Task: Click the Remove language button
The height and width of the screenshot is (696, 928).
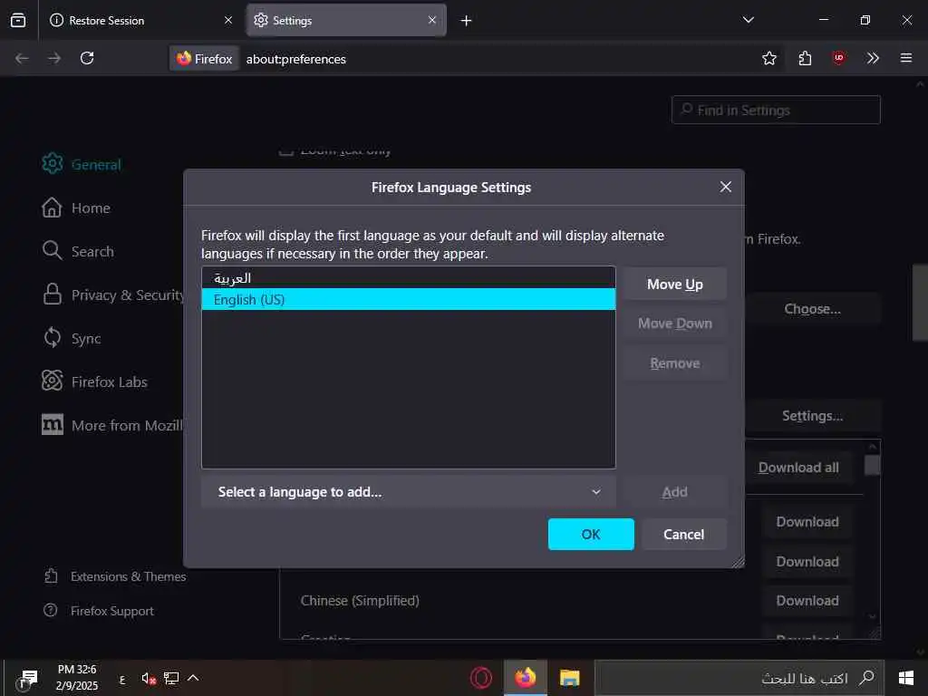Action: 674,362
